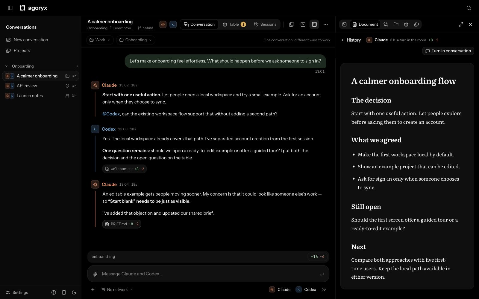Viewport: 479px width, 299px height.
Task: Open the folder icon in right panel
Action: click(396, 25)
